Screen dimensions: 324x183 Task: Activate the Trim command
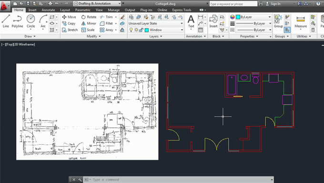pos(106,17)
